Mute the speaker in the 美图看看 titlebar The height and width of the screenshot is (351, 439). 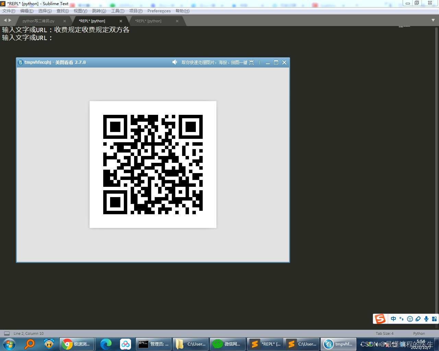[175, 62]
